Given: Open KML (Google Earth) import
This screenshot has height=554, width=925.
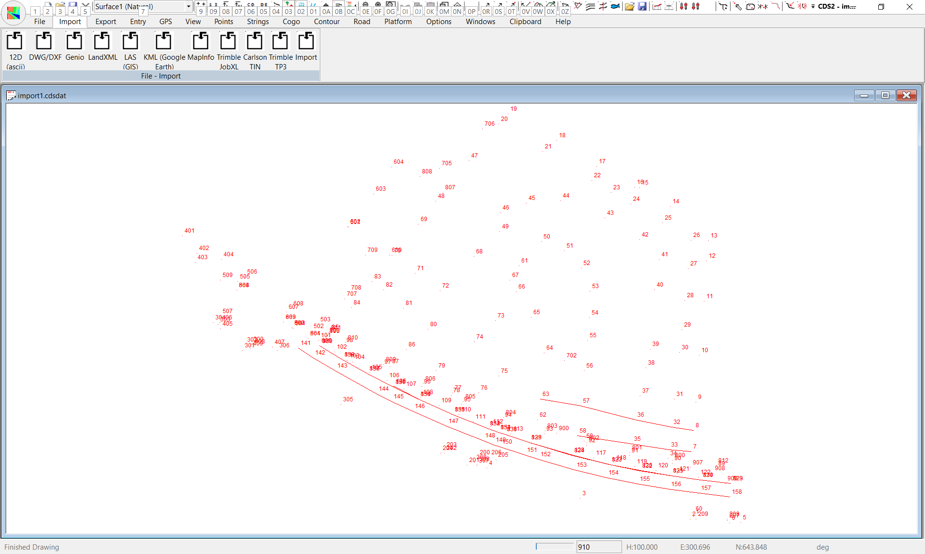Looking at the screenshot, I should coord(164,42).
